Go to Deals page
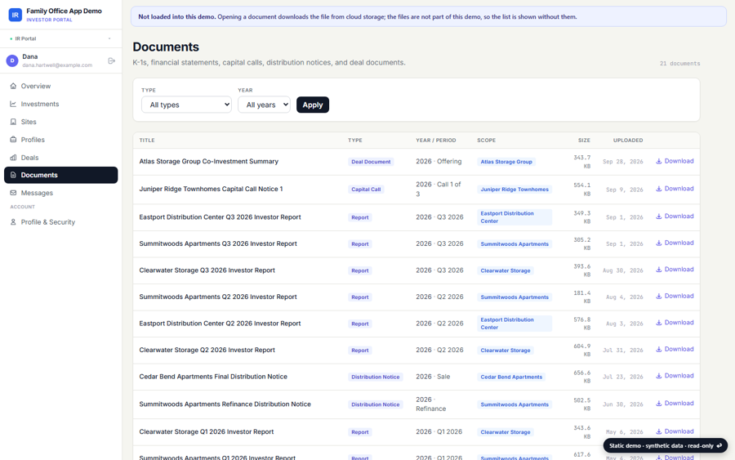Image resolution: width=735 pixels, height=460 pixels. coord(61,158)
